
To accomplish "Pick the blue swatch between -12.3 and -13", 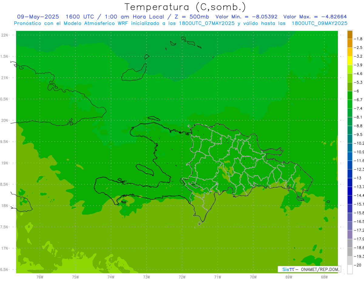I will 350,174.
